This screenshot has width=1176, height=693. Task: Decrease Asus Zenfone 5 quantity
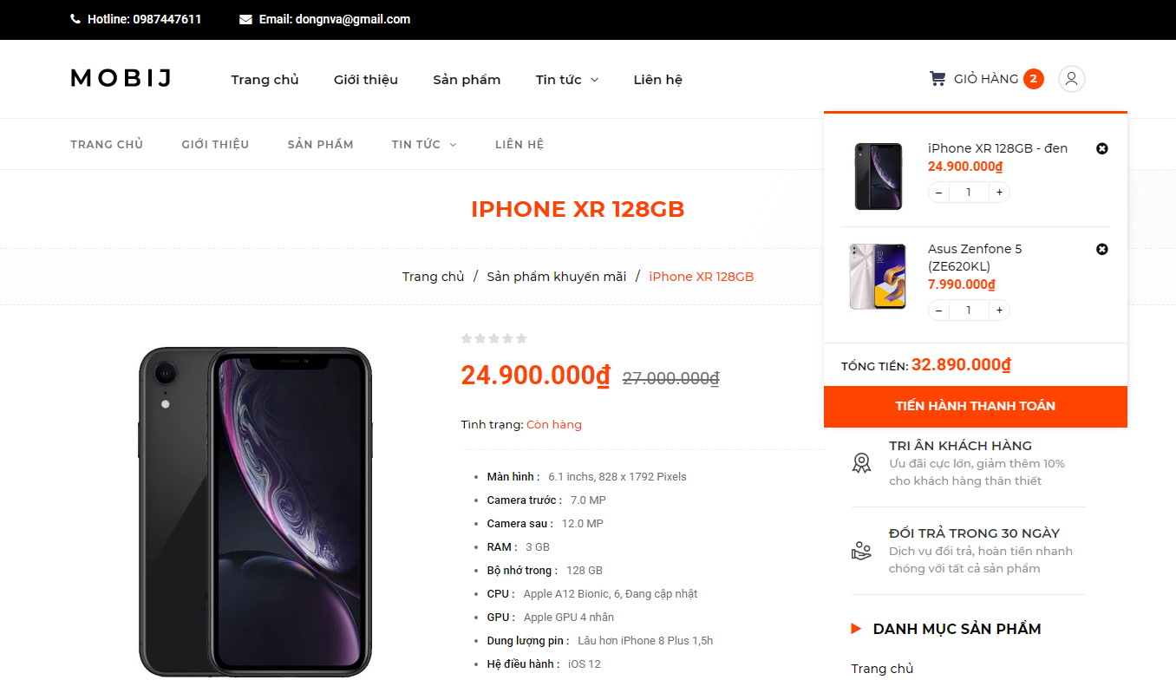[939, 311]
